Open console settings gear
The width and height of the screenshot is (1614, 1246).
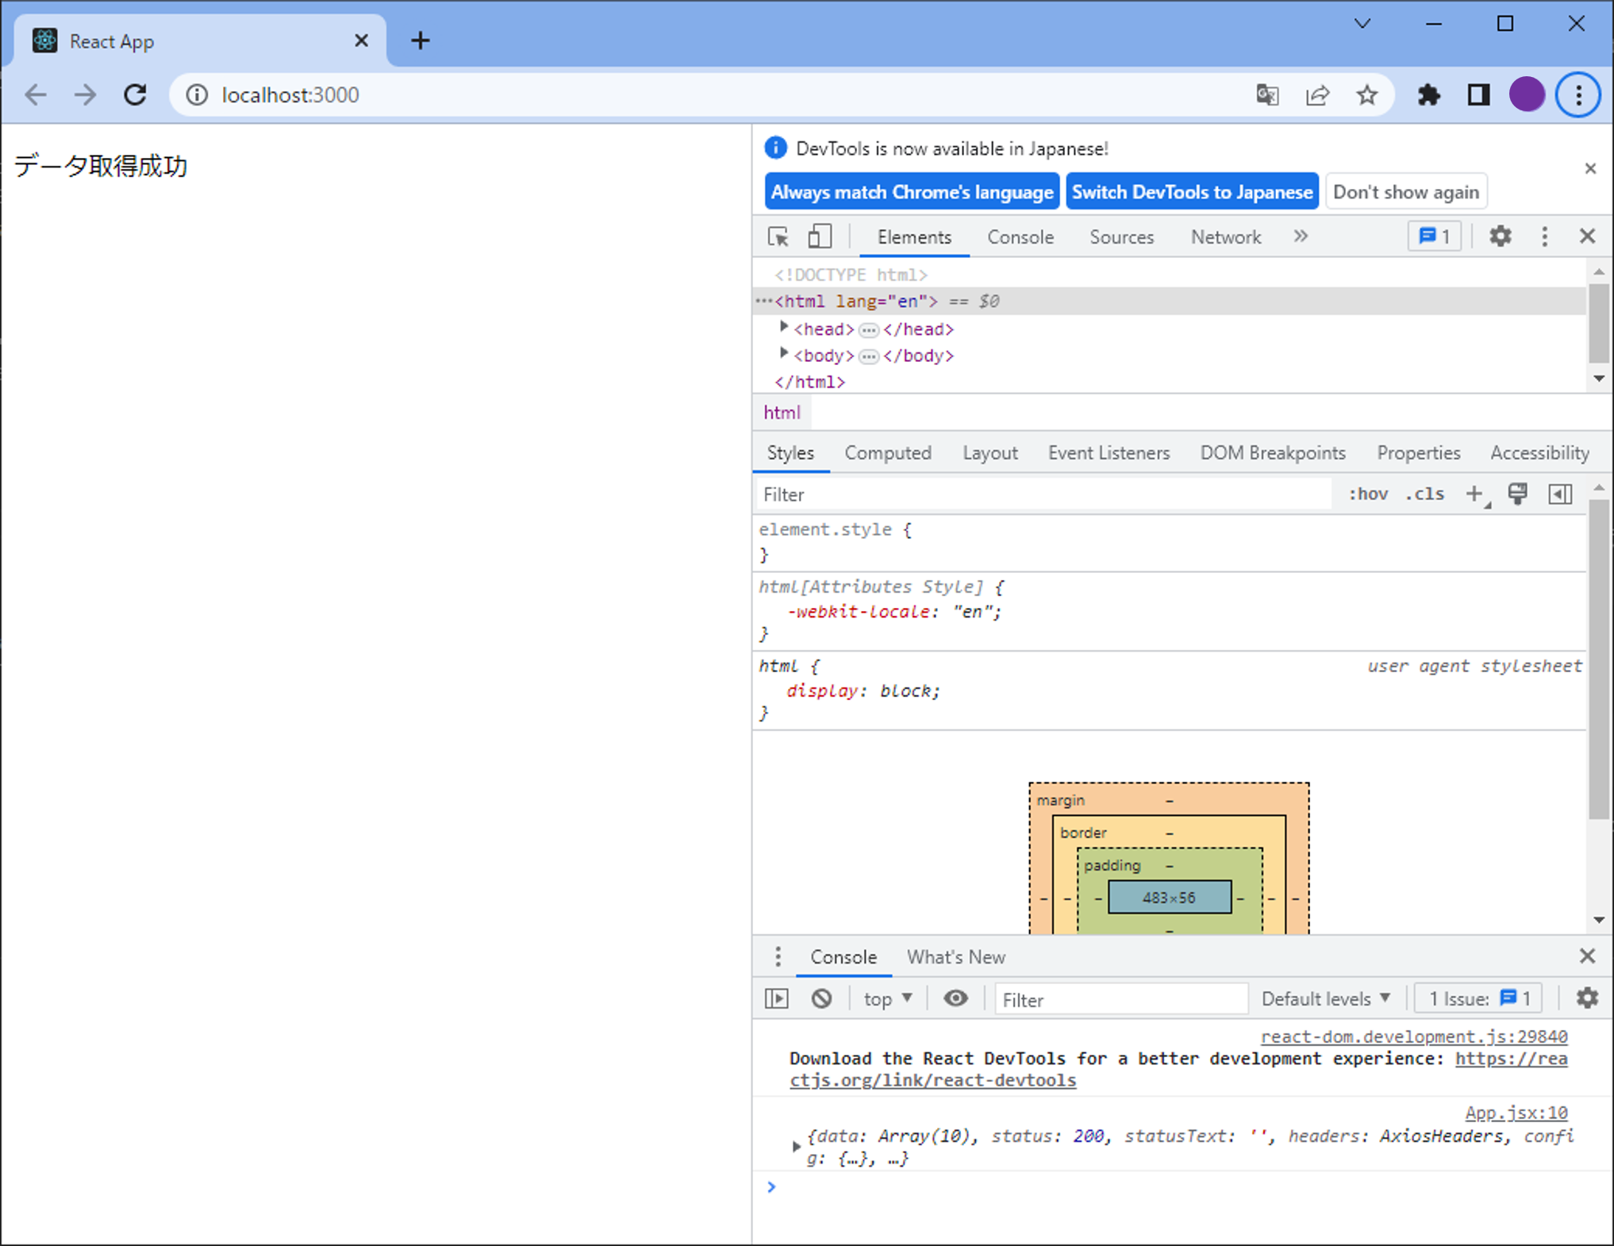tap(1587, 998)
